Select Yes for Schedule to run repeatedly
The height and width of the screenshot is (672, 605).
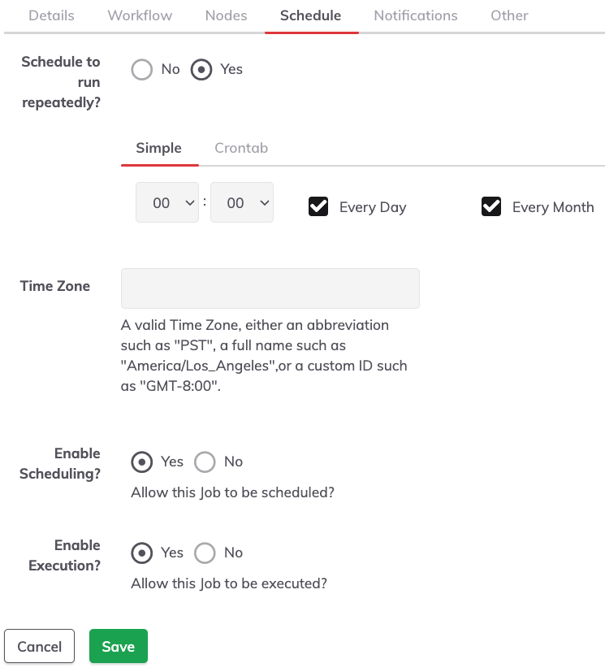201,69
